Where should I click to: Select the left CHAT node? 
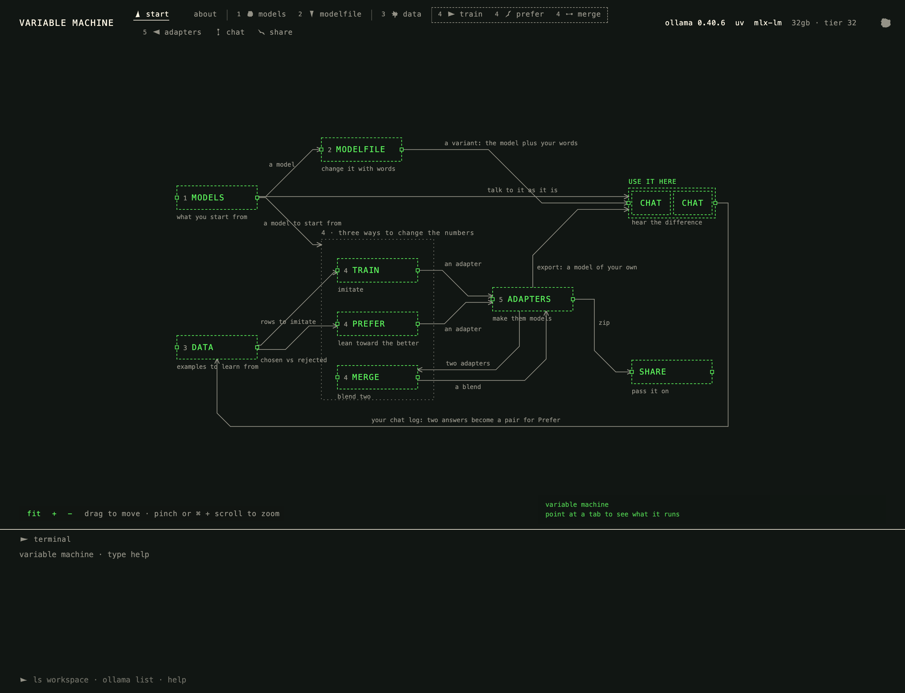(651, 203)
